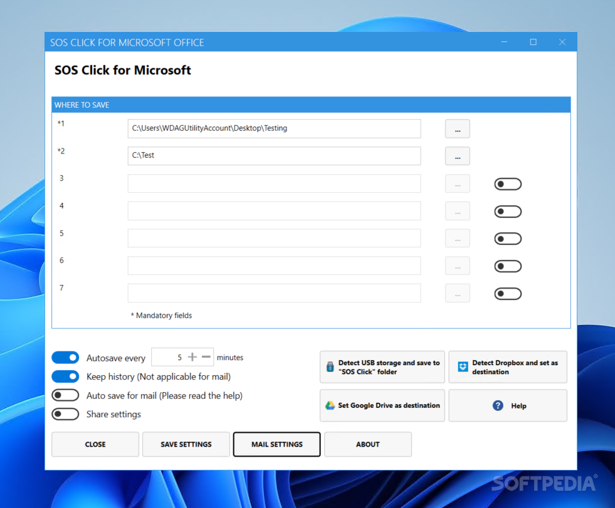
Task: Click the autosave minutes value 5
Action: (x=180, y=358)
